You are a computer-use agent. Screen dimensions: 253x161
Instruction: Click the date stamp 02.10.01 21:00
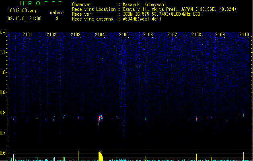tap(25, 19)
